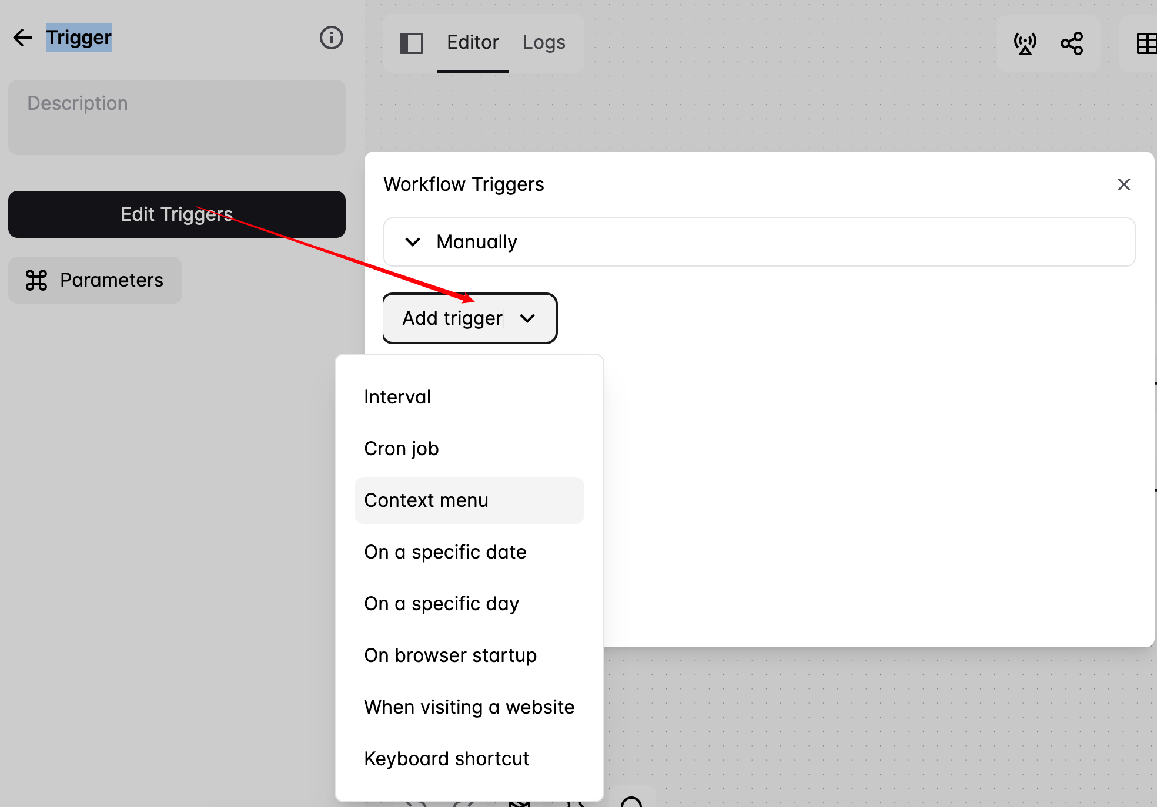The height and width of the screenshot is (807, 1157).
Task: Expand the Manually trigger chevron
Action: point(413,242)
